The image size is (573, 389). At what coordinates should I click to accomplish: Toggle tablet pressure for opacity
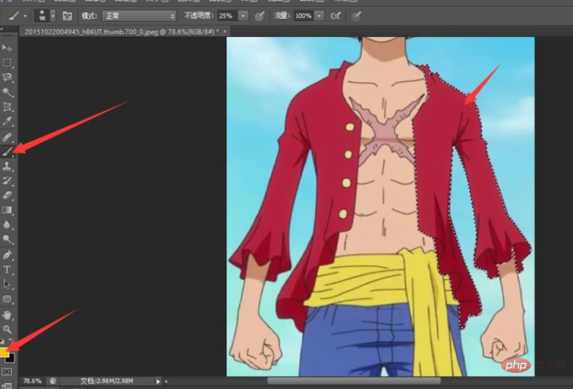260,16
